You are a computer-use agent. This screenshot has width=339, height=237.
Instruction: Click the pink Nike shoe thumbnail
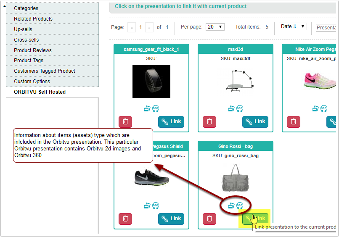320,81
